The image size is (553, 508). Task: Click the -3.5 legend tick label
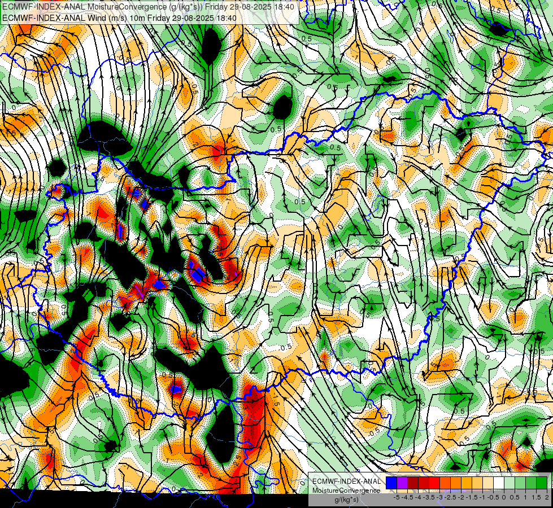(x=429, y=497)
